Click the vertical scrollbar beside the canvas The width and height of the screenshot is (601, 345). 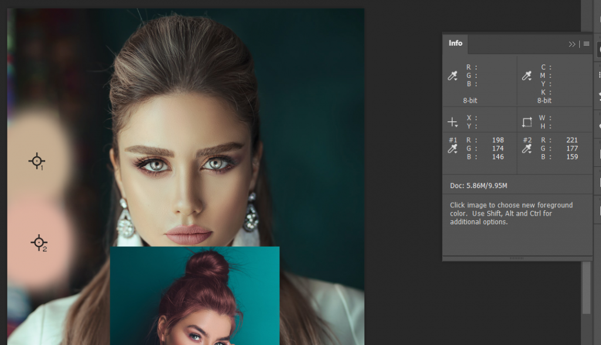586,288
